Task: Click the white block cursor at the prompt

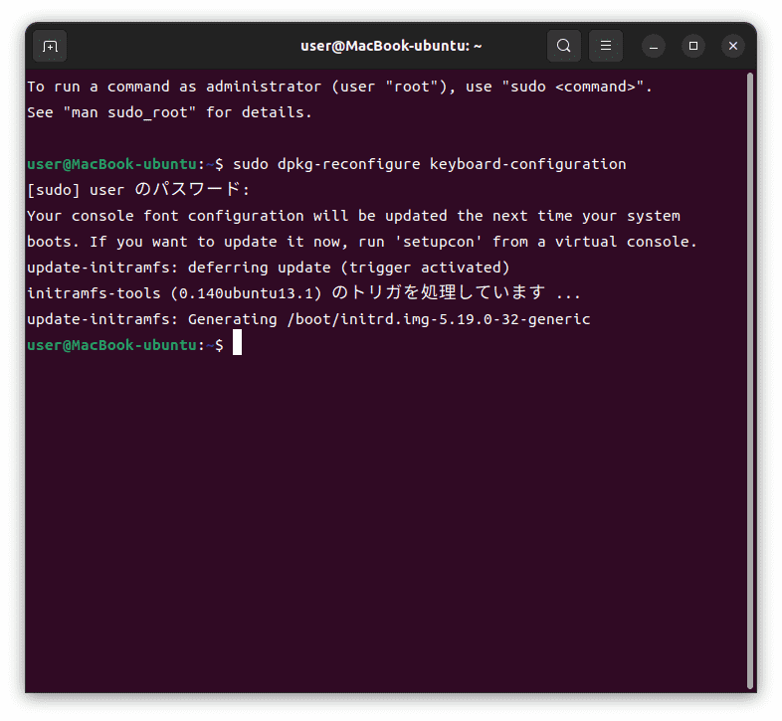Action: 238,342
